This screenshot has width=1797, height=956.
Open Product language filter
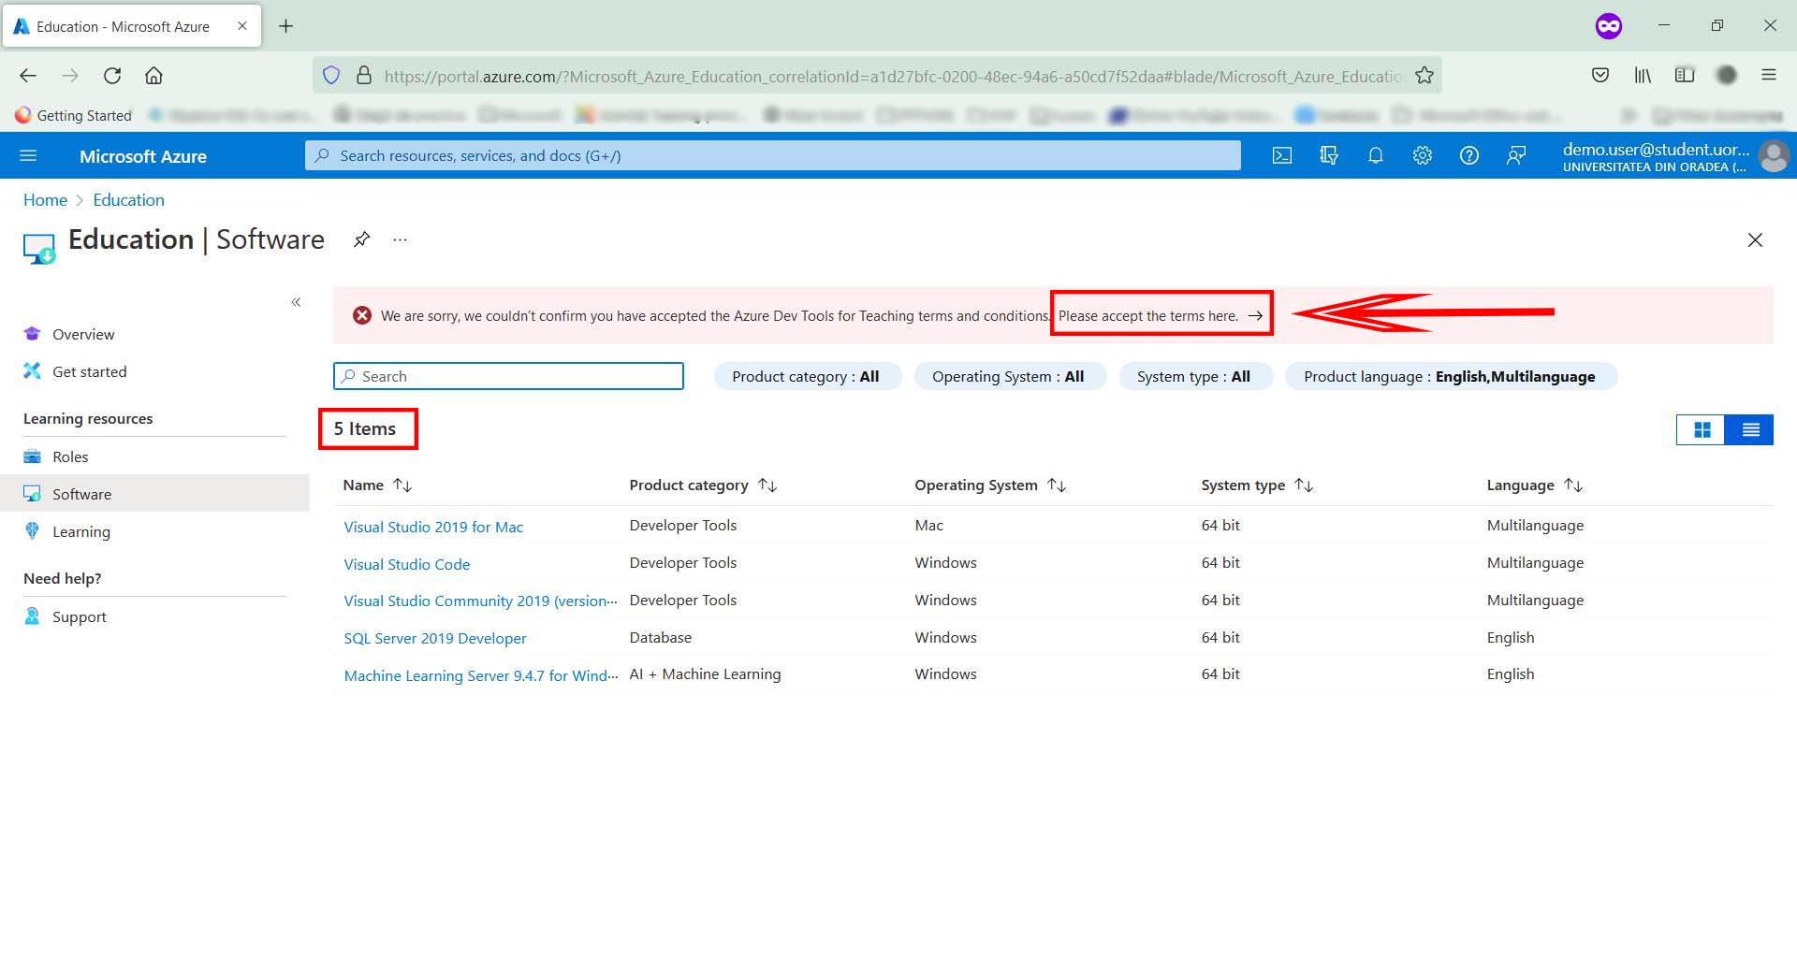tap(1450, 376)
